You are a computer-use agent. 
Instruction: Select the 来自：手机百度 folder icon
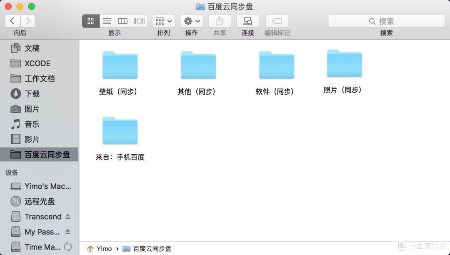point(120,130)
